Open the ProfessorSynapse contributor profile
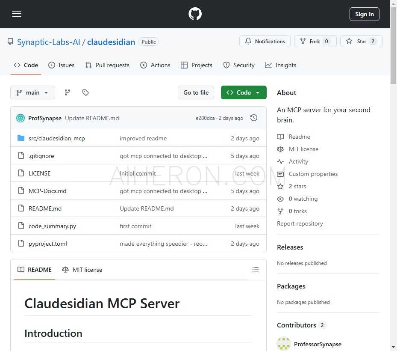 pos(318,344)
